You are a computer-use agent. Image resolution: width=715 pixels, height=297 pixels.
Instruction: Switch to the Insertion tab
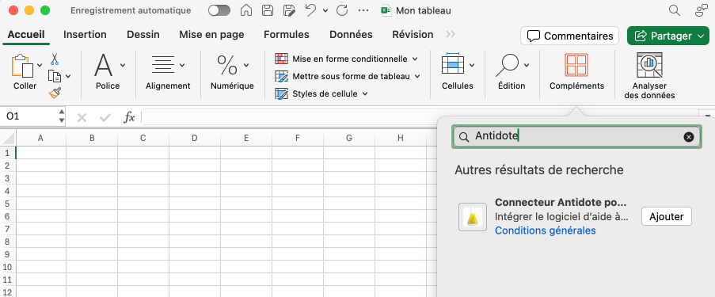(x=85, y=35)
